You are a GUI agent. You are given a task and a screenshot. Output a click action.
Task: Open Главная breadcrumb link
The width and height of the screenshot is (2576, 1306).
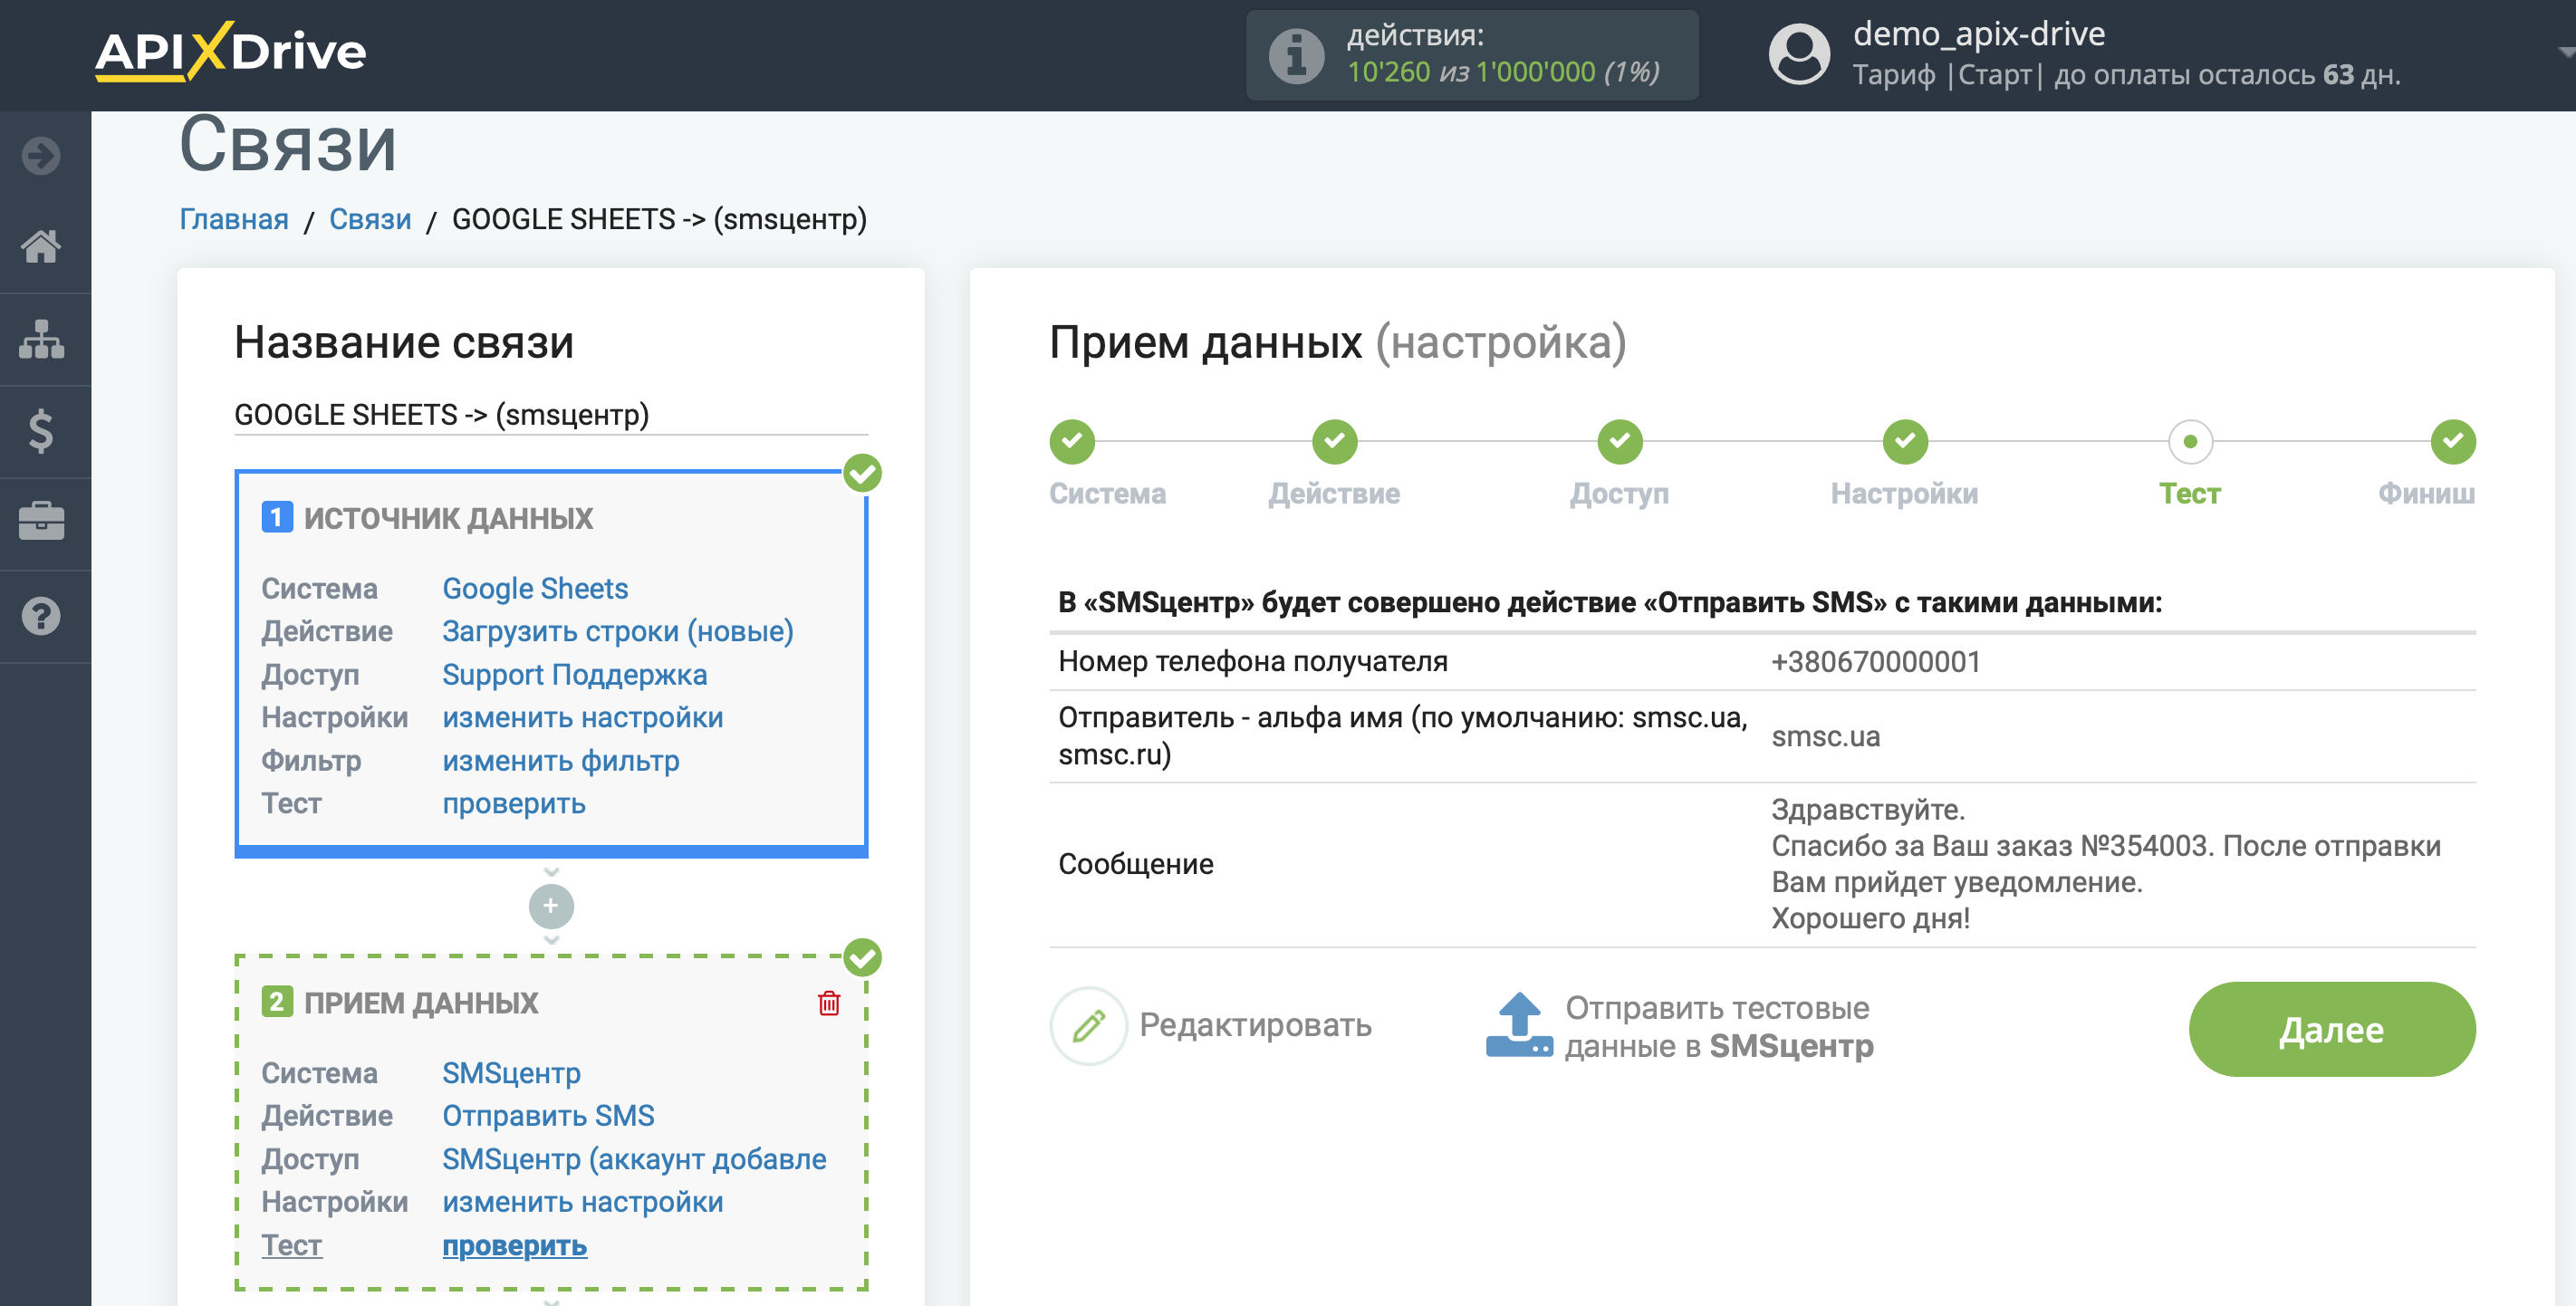tap(234, 219)
